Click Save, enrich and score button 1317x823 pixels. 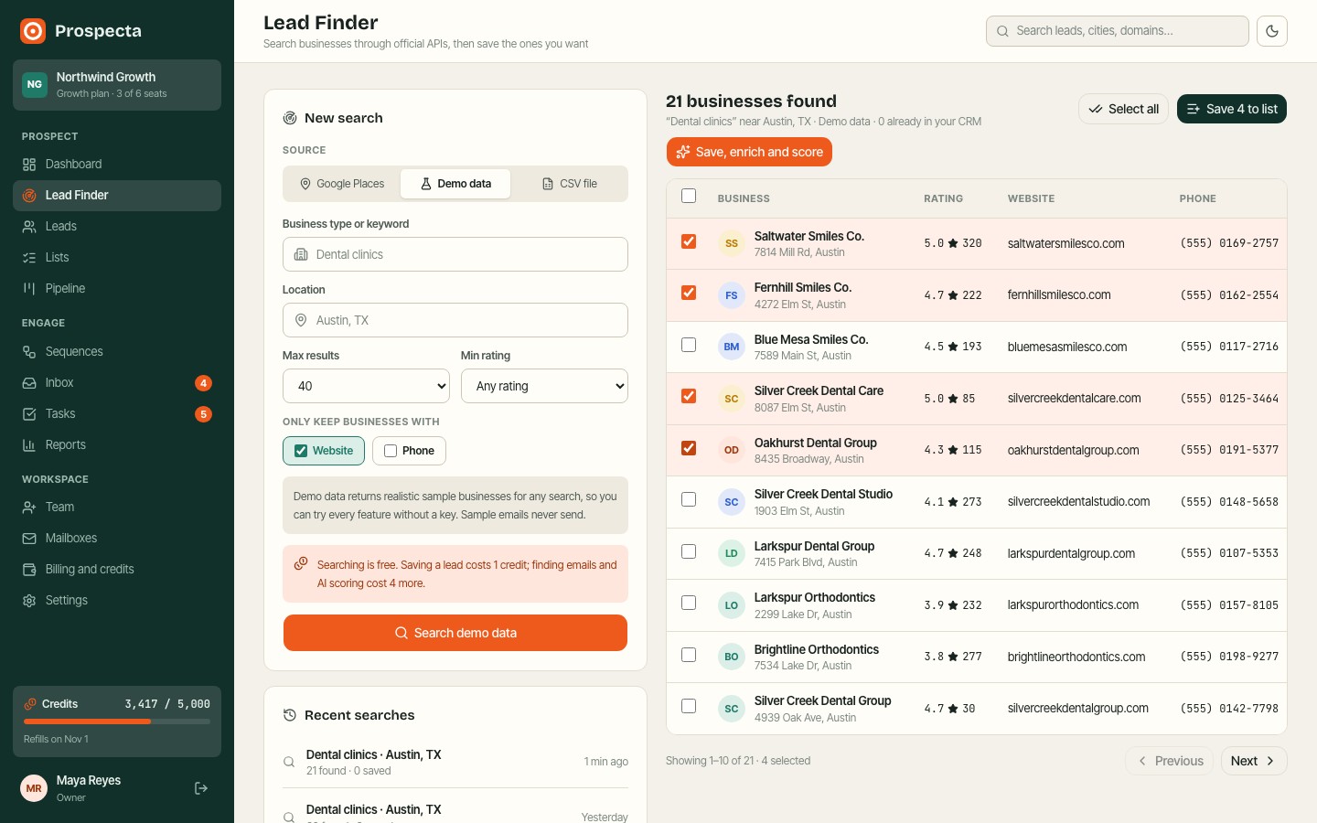pos(749,152)
